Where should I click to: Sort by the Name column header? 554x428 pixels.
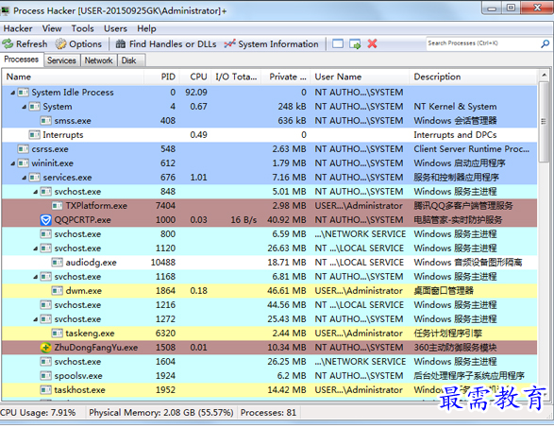[73, 77]
